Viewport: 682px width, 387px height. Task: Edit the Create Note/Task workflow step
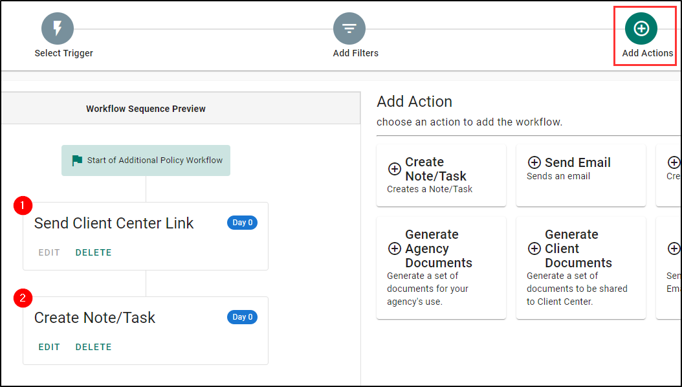[49, 347]
